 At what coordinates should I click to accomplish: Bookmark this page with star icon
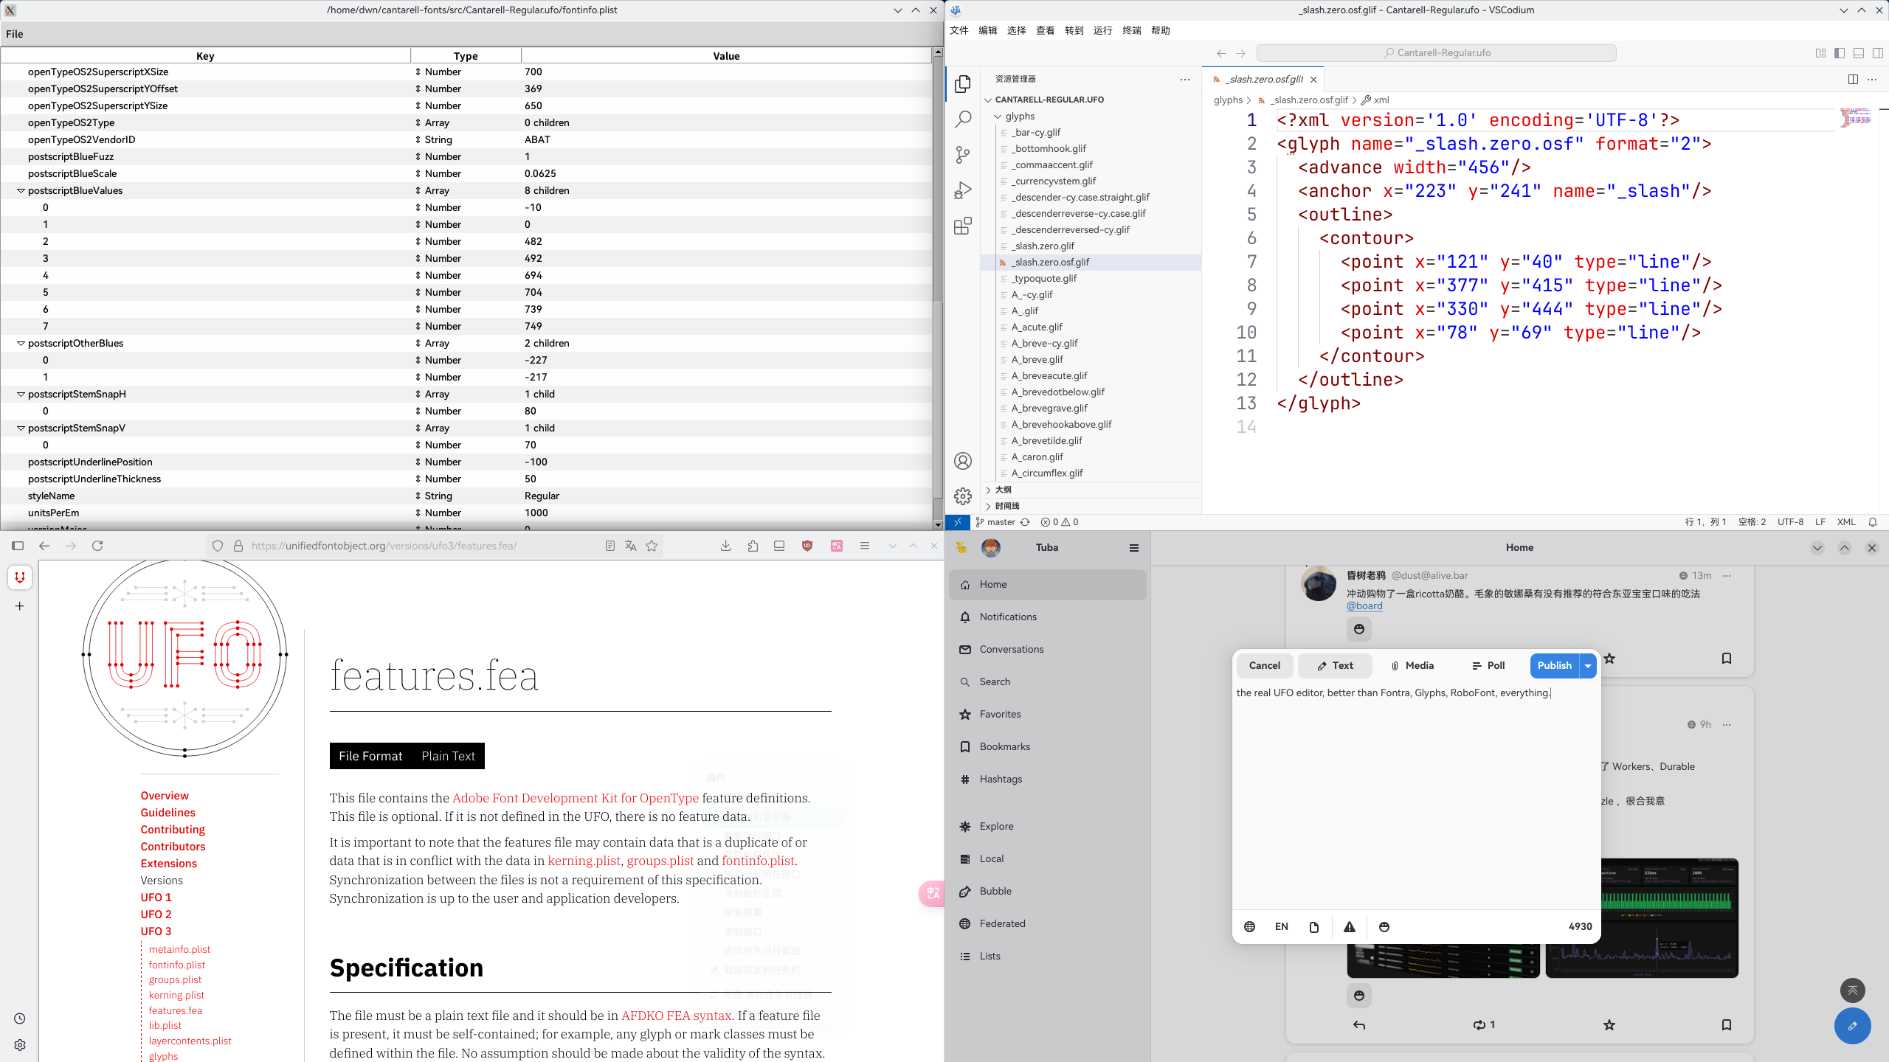click(652, 546)
